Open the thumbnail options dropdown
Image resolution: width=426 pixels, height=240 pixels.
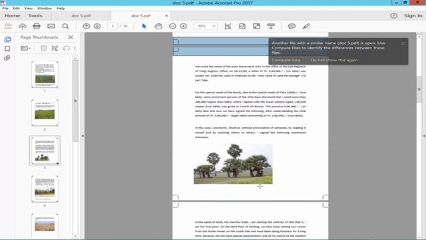coord(25,48)
